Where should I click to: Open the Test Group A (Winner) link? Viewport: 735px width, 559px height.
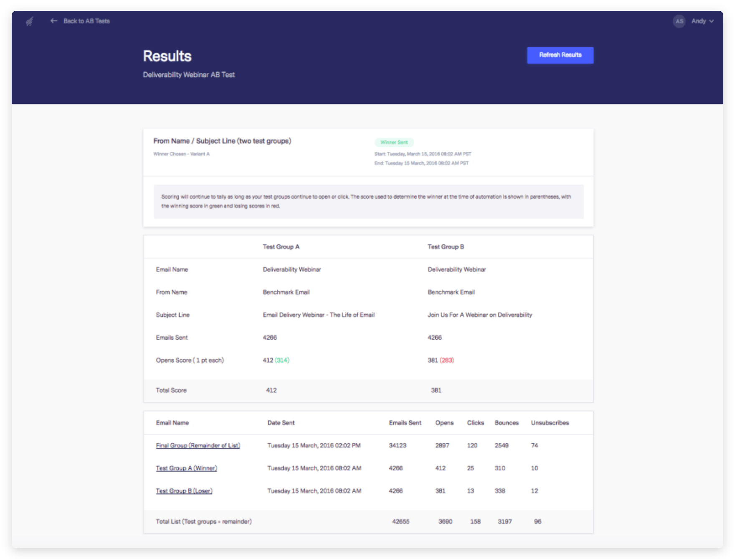(186, 468)
